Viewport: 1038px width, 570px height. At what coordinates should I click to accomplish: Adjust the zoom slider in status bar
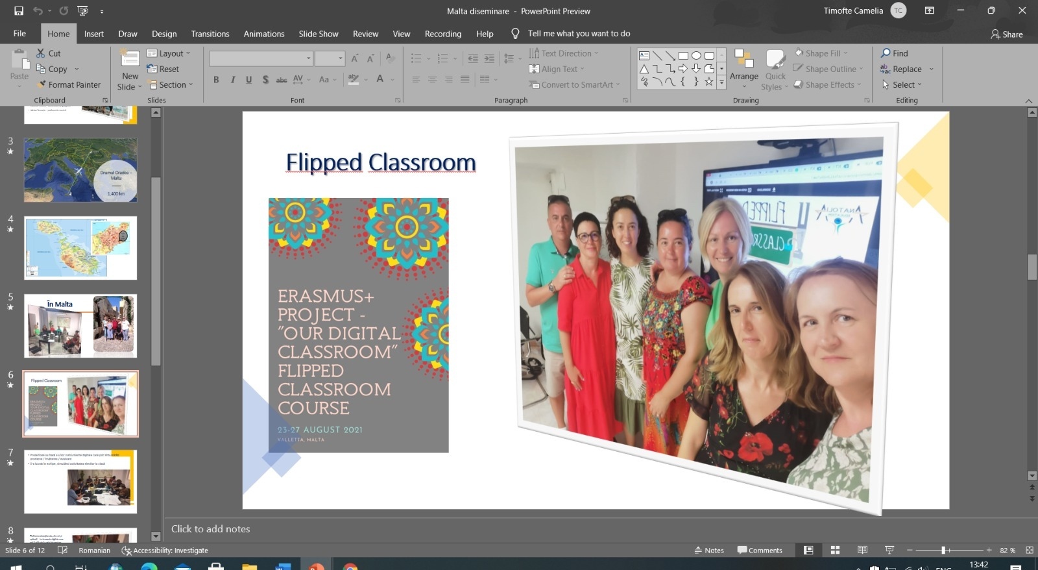943,550
